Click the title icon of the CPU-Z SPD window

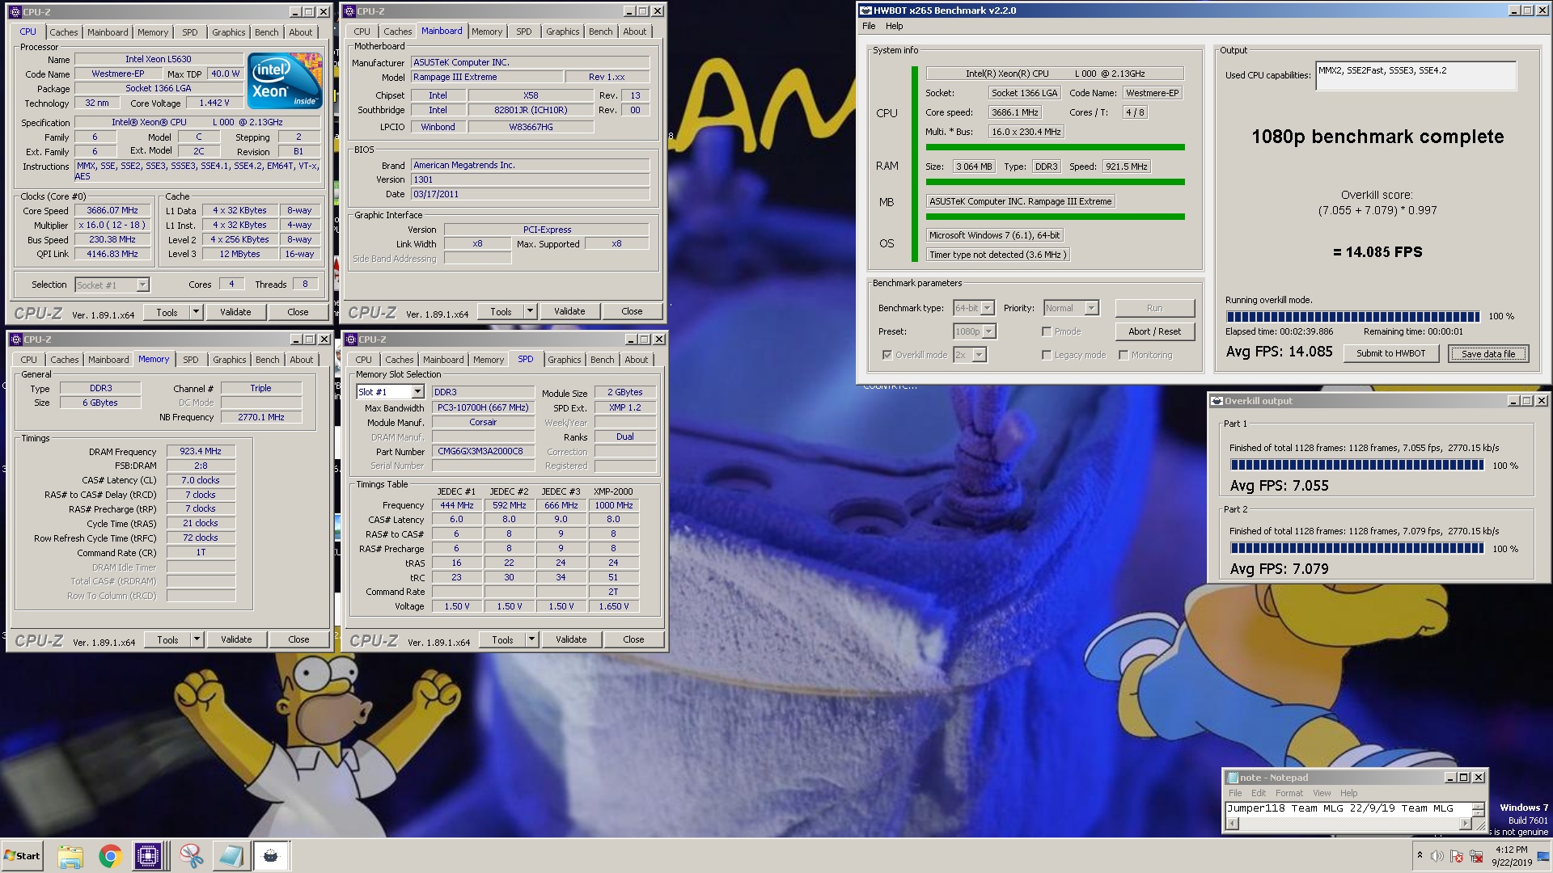point(350,339)
